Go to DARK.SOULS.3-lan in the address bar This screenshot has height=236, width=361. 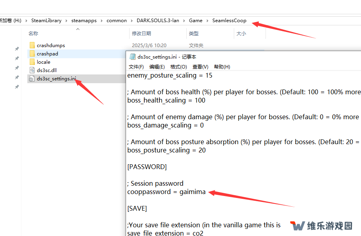pos(158,21)
